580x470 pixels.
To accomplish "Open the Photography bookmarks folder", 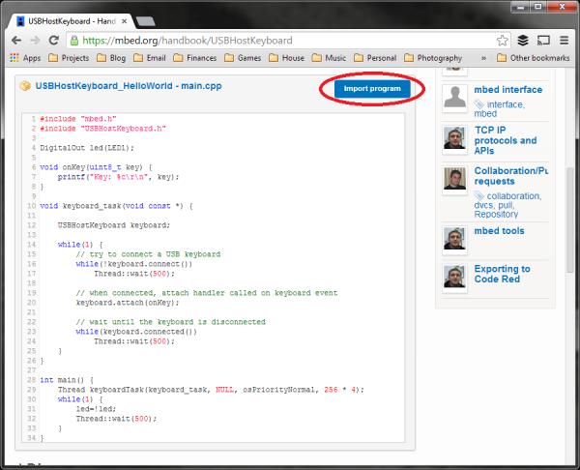I will point(433,58).
